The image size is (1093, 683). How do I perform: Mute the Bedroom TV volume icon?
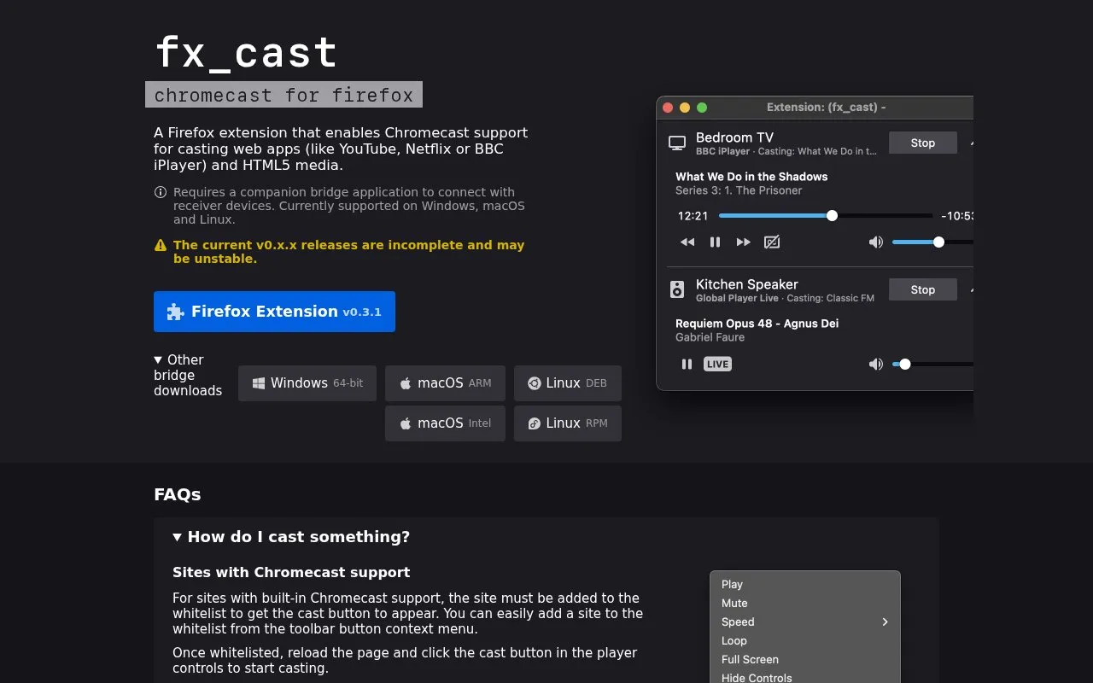coord(876,242)
